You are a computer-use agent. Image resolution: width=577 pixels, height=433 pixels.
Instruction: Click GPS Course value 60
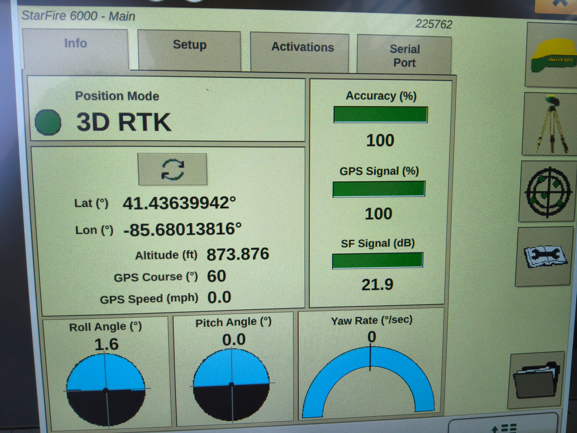coord(217,276)
